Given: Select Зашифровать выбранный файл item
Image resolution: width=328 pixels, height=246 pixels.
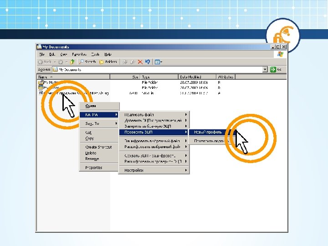Looking at the screenshot, I should [154, 141].
